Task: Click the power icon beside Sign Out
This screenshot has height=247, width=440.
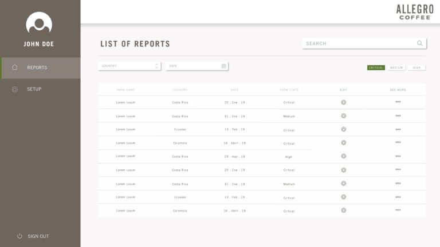Action: (19, 236)
